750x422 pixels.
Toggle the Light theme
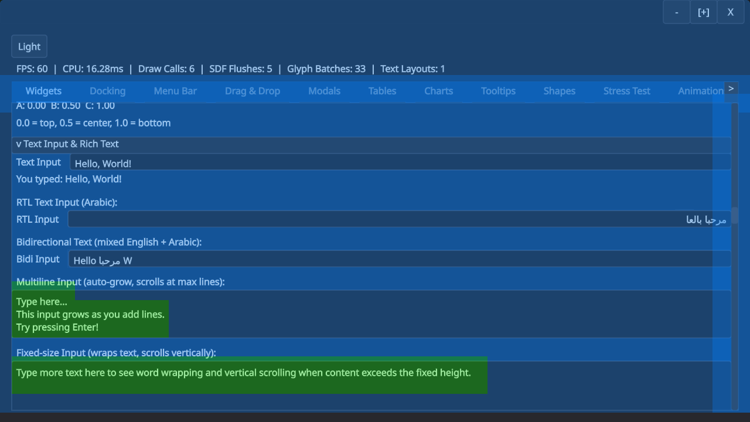(x=29, y=46)
